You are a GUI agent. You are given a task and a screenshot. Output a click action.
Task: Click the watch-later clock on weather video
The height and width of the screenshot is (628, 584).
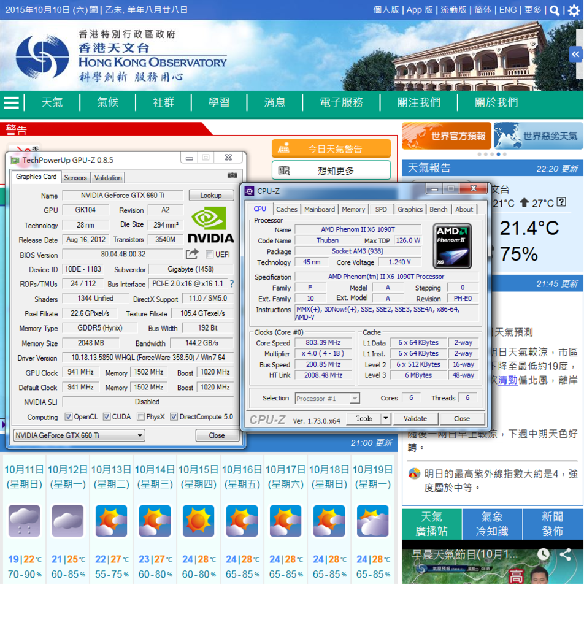click(543, 554)
